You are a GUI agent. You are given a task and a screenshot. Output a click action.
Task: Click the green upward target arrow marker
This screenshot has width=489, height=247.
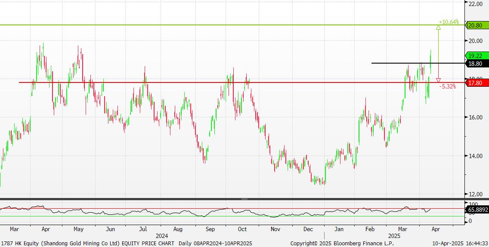tap(438, 27)
